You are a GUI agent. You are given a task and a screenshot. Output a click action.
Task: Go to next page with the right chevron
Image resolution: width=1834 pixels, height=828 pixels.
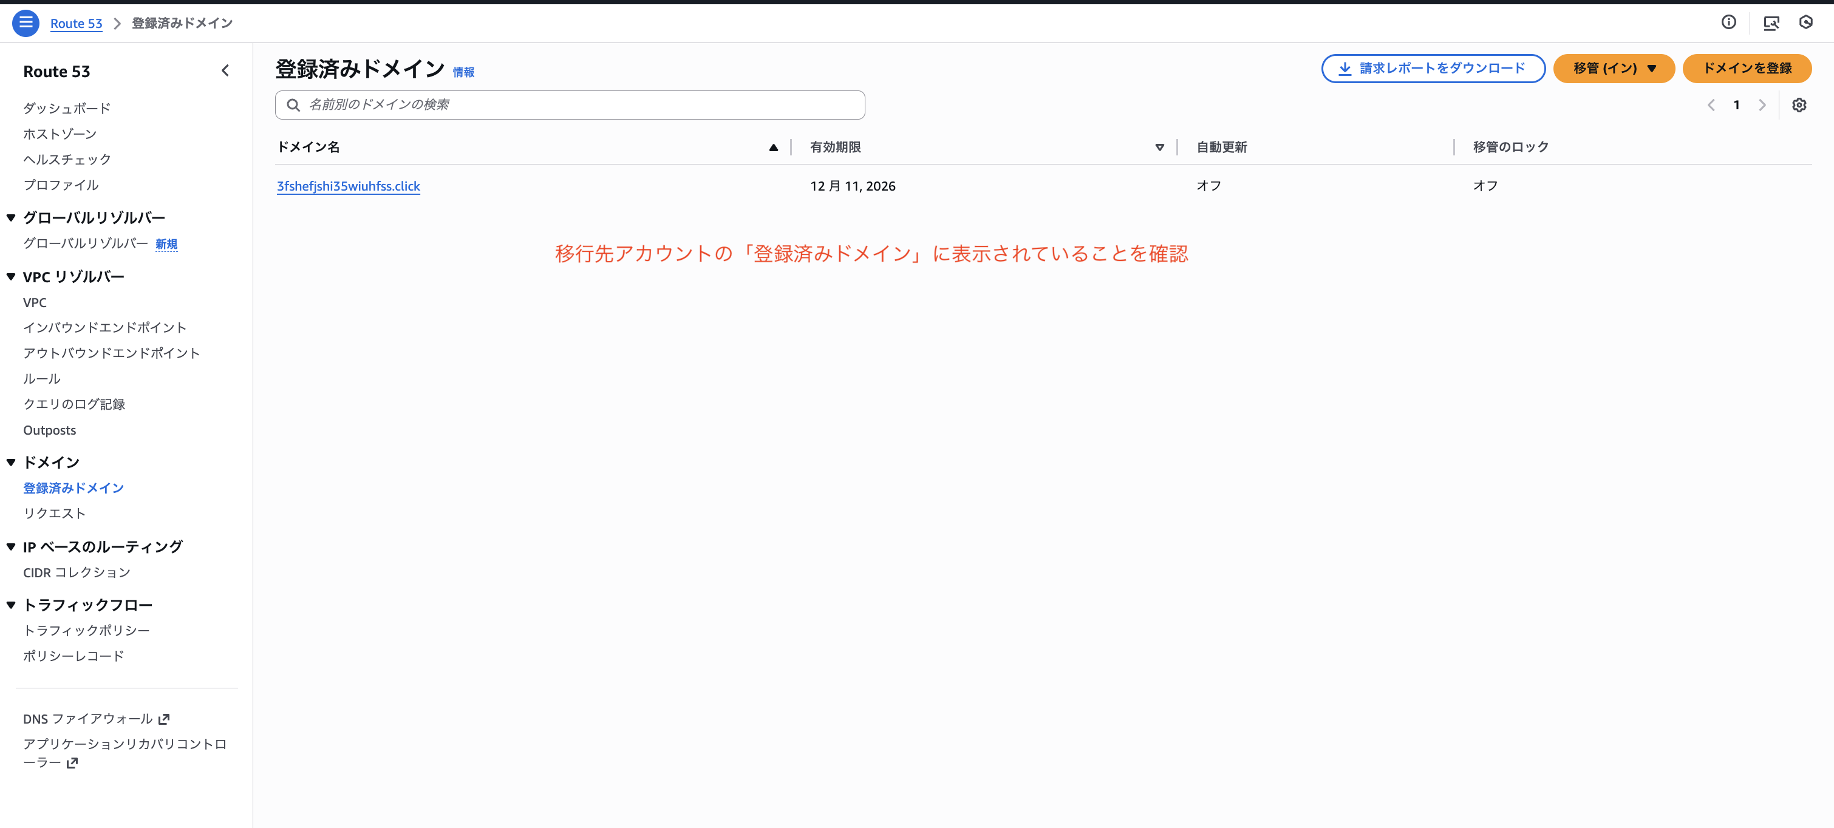[1762, 104]
